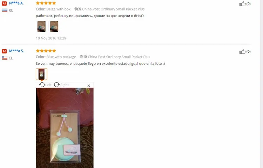Click the Right rotate label

pyautogui.click(x=65, y=85)
